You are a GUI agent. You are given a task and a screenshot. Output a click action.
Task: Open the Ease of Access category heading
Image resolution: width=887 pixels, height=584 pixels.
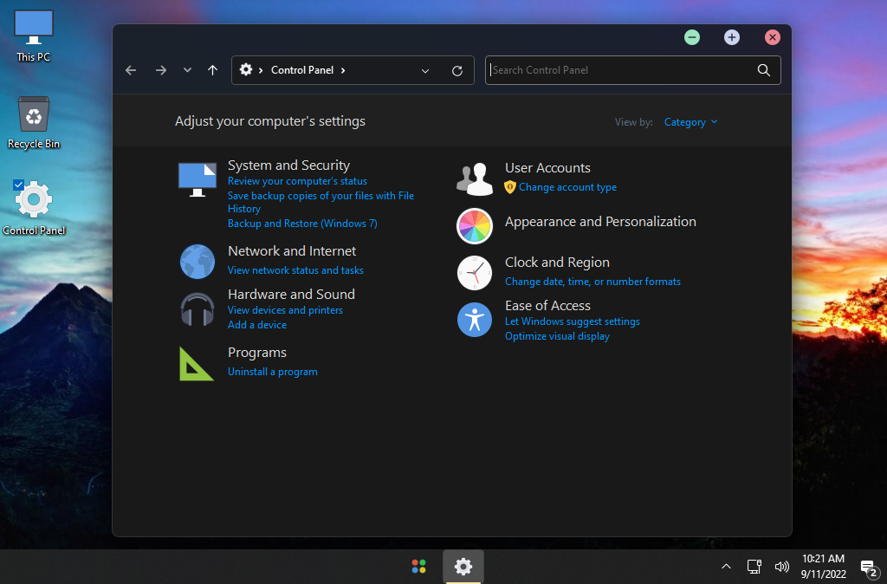pyautogui.click(x=547, y=306)
